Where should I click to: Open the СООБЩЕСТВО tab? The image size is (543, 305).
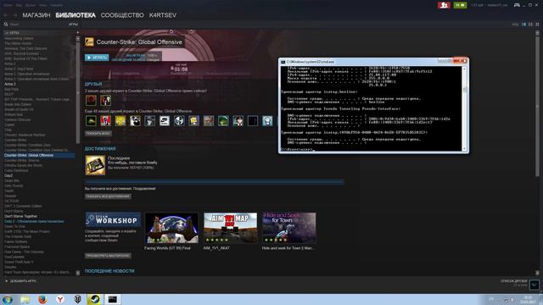point(122,15)
